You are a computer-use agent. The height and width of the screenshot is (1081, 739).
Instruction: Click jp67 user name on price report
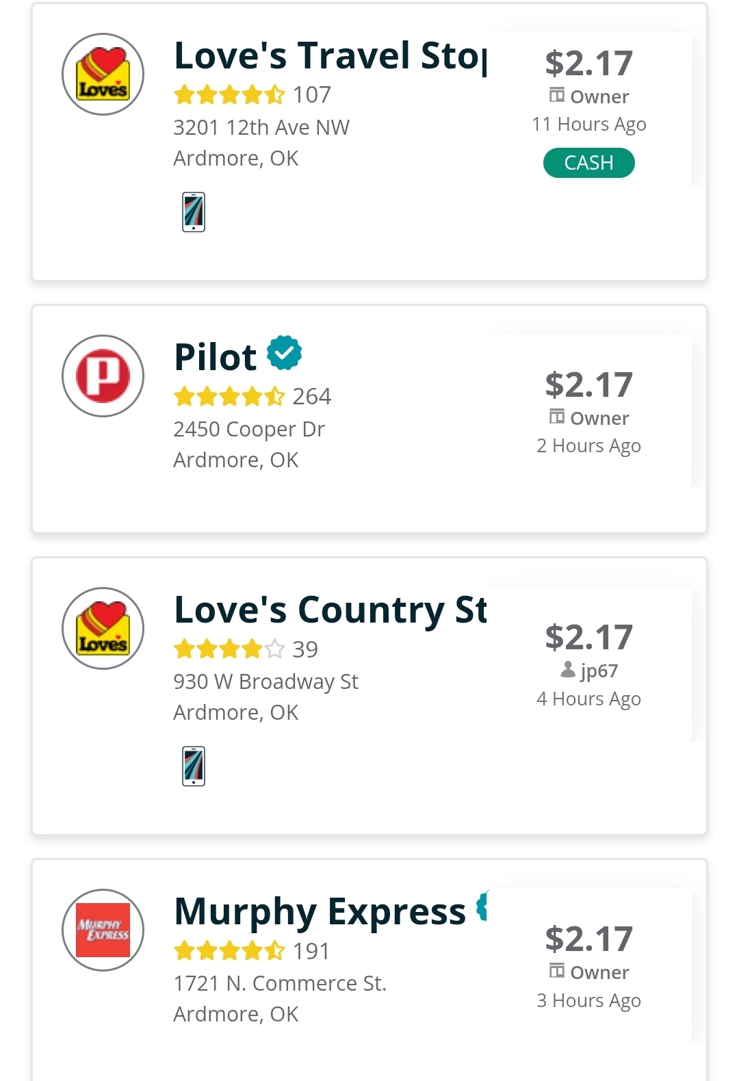click(x=598, y=670)
